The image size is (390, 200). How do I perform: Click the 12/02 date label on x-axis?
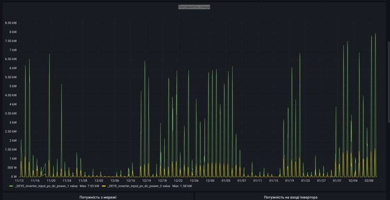point(99,181)
